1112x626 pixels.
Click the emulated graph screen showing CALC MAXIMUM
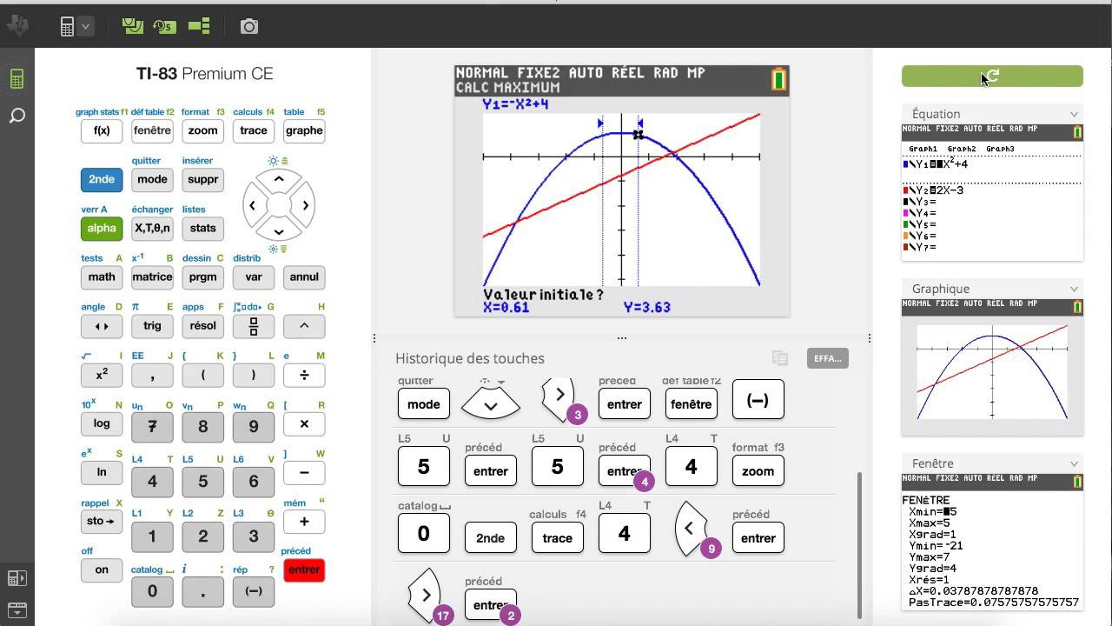click(x=621, y=190)
